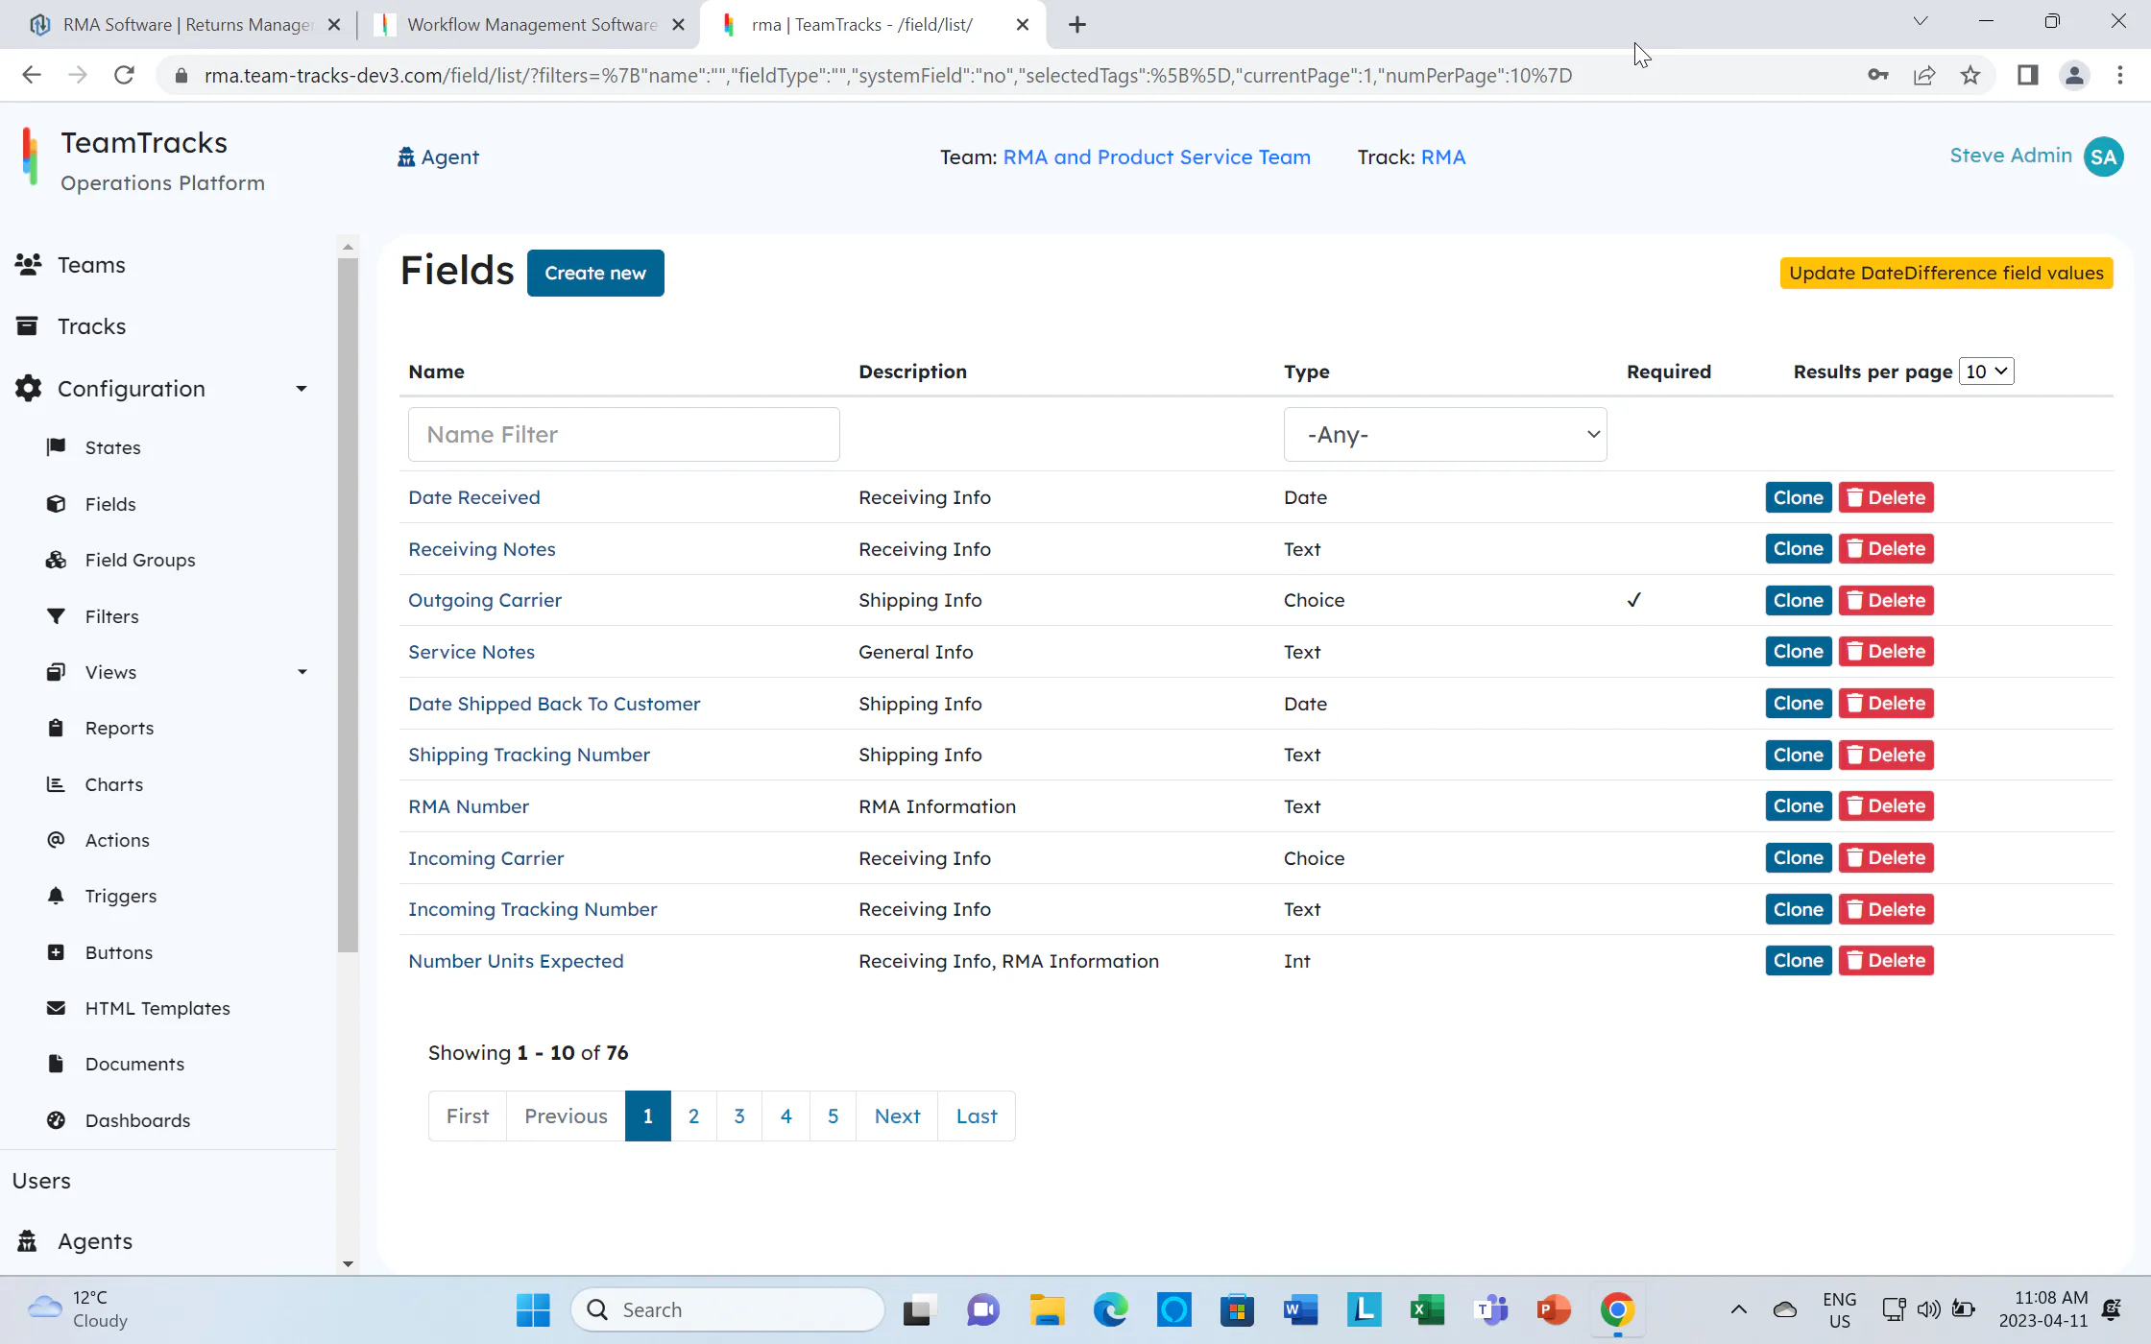The width and height of the screenshot is (2151, 1344).
Task: Open the Teams sidebar menu item
Action: coord(91,265)
